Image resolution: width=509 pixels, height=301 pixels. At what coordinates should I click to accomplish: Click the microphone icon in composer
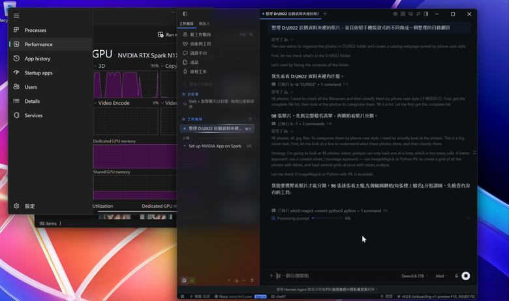[456, 276]
